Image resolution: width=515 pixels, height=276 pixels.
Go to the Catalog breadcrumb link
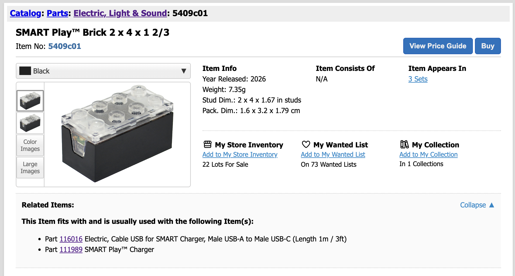[x=25, y=13]
